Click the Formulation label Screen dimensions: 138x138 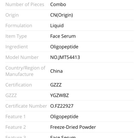19,26
